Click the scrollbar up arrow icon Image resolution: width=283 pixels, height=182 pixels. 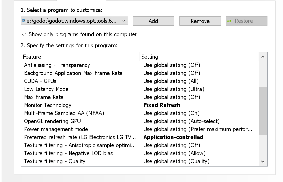click(263, 57)
